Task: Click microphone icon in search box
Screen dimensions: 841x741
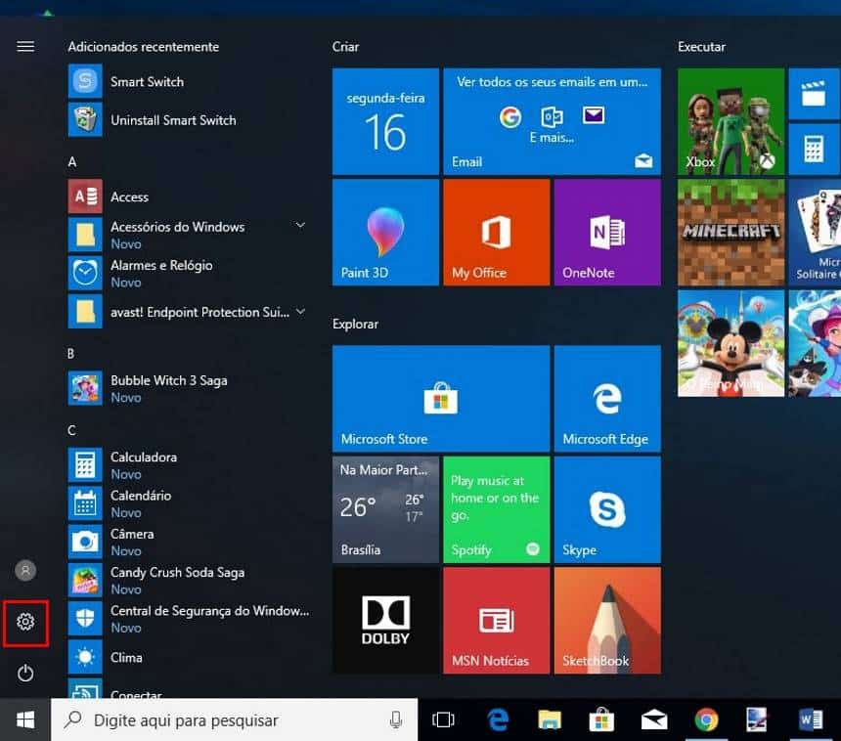Action: (x=396, y=719)
